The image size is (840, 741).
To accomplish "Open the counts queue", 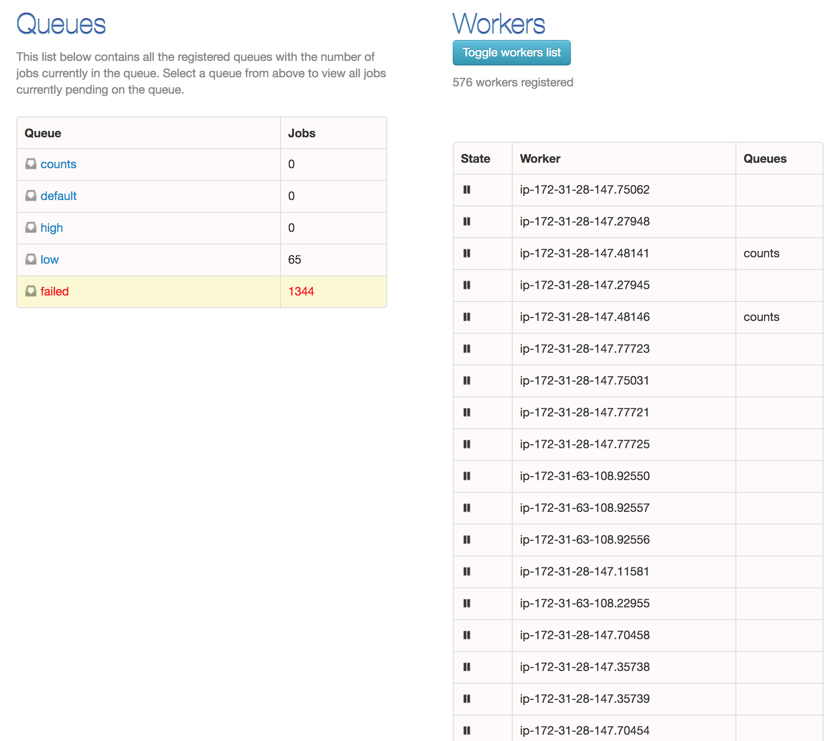I will click(x=58, y=164).
